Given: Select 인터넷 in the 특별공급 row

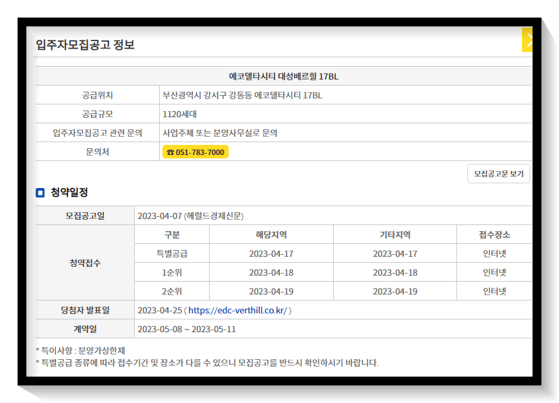Looking at the screenshot, I should point(494,253).
